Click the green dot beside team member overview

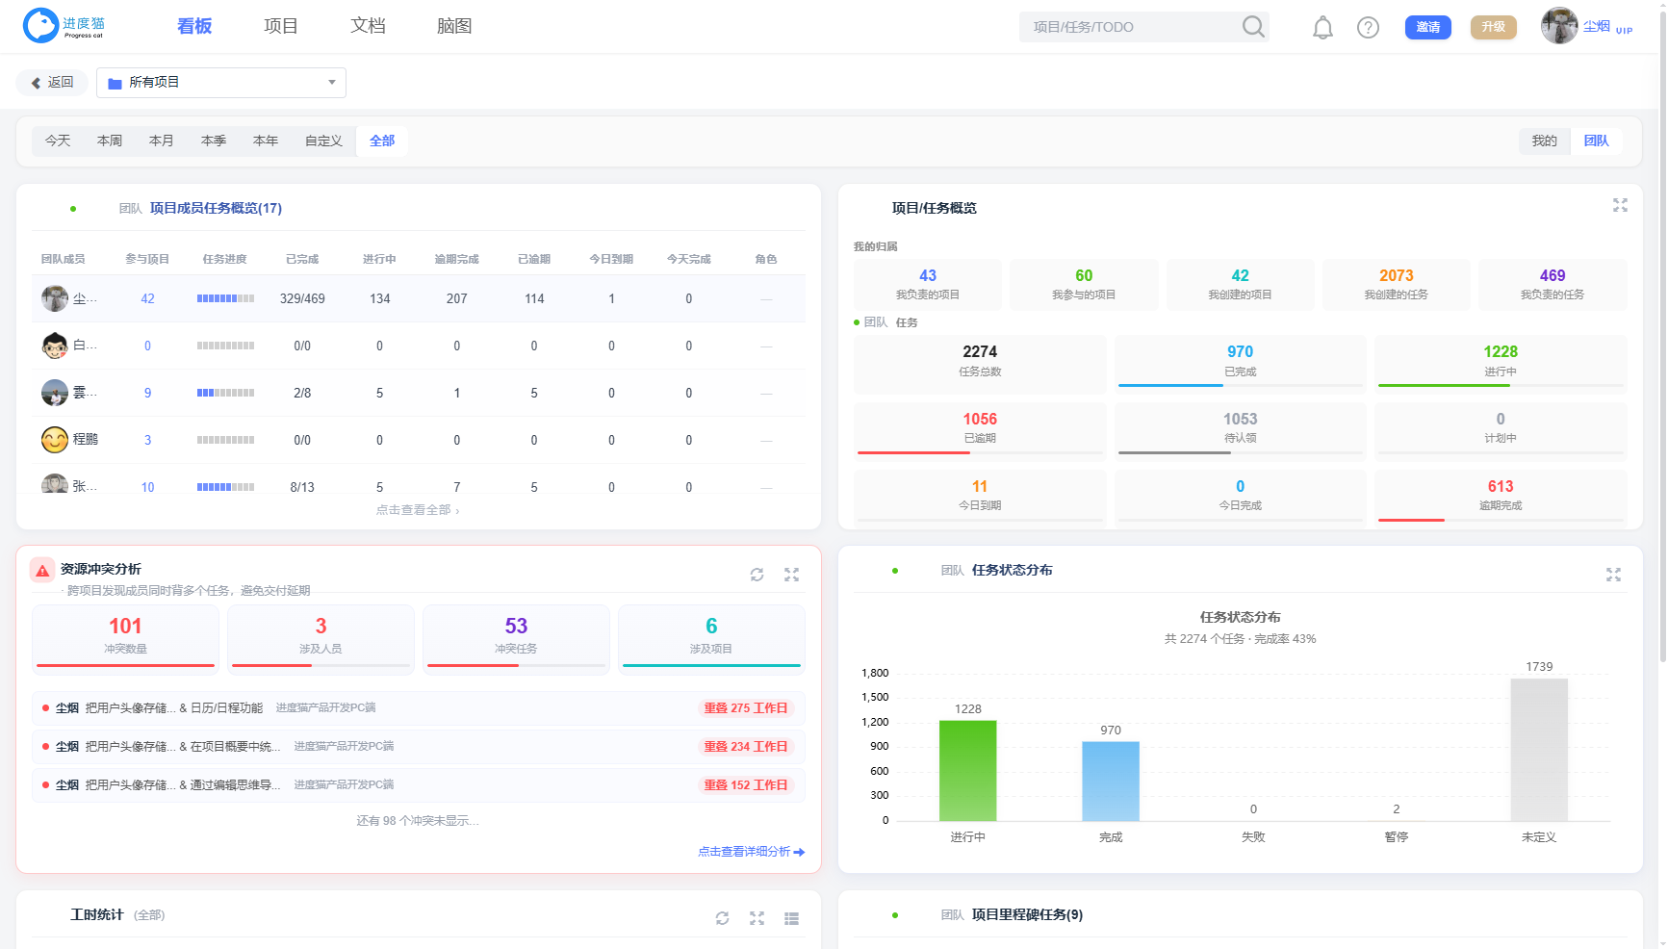coord(73,209)
